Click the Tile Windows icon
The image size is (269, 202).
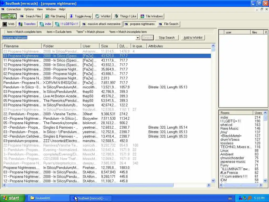pyautogui.click(x=142, y=16)
